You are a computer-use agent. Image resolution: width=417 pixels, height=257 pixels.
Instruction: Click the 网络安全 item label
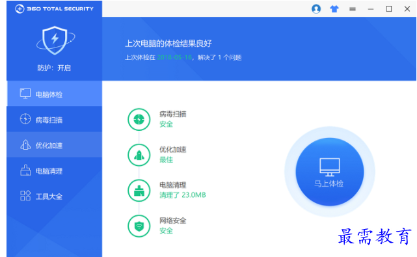click(172, 221)
